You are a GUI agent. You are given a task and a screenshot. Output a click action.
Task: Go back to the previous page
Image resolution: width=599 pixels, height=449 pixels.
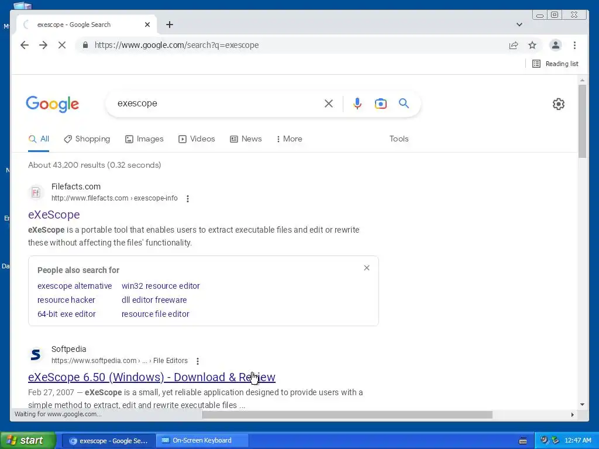coord(25,45)
